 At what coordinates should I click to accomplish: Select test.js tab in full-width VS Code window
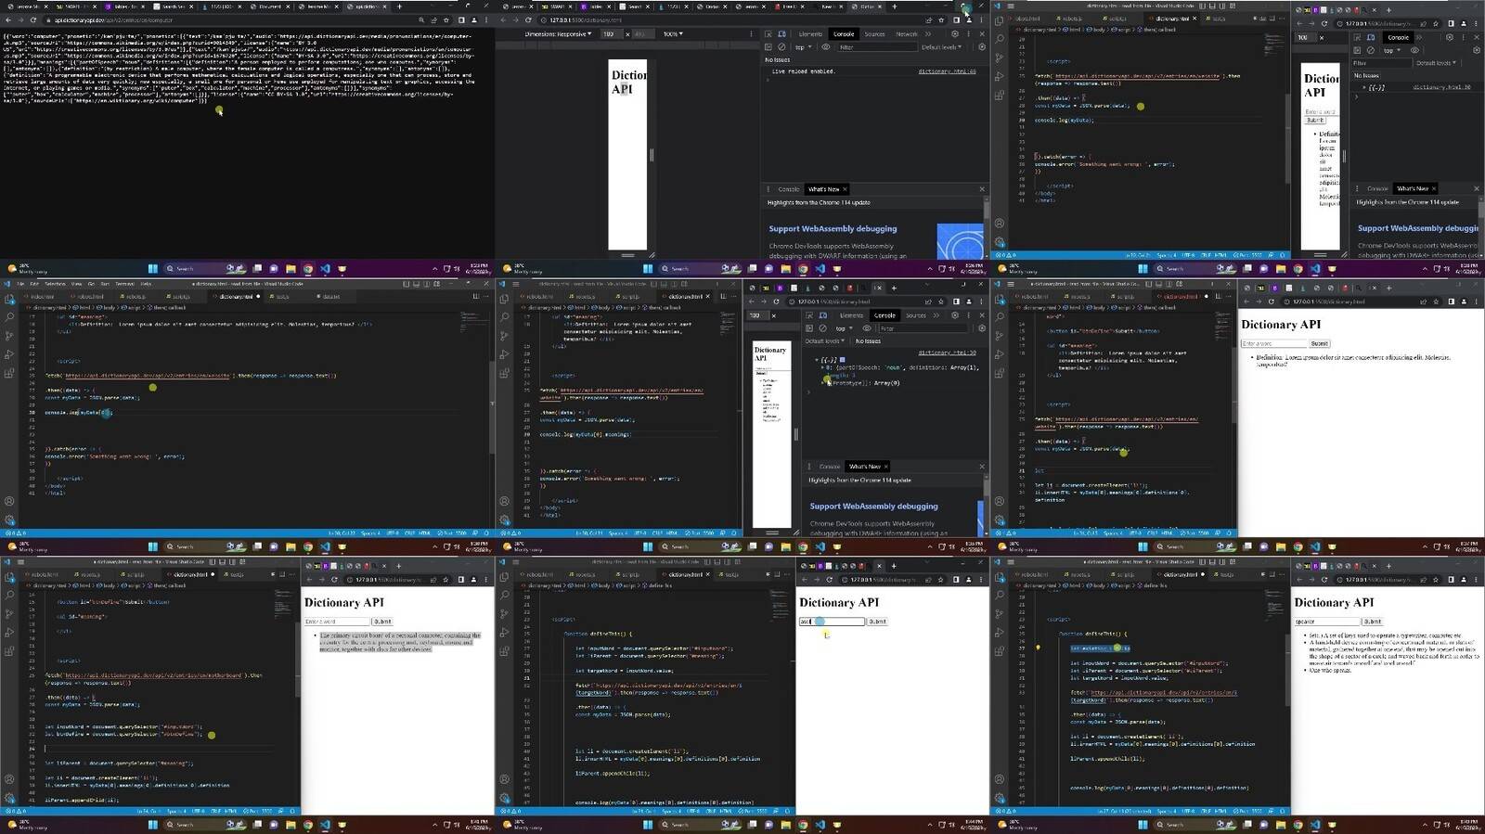(x=282, y=297)
